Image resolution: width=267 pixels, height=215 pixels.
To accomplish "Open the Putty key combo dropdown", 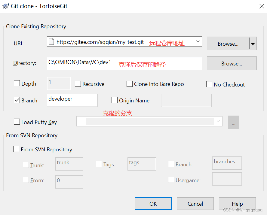I will click(218, 121).
